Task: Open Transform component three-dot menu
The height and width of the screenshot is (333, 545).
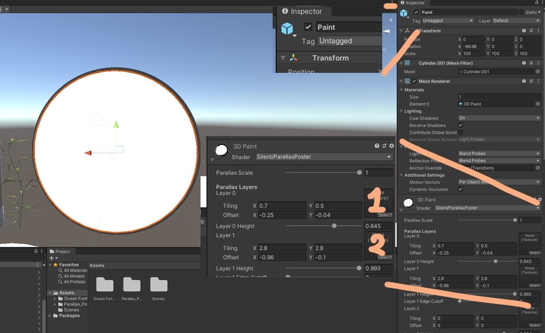Action: (x=538, y=31)
